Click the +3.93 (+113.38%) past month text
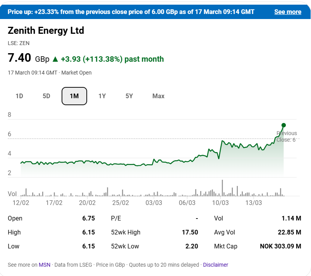 tap(112, 59)
